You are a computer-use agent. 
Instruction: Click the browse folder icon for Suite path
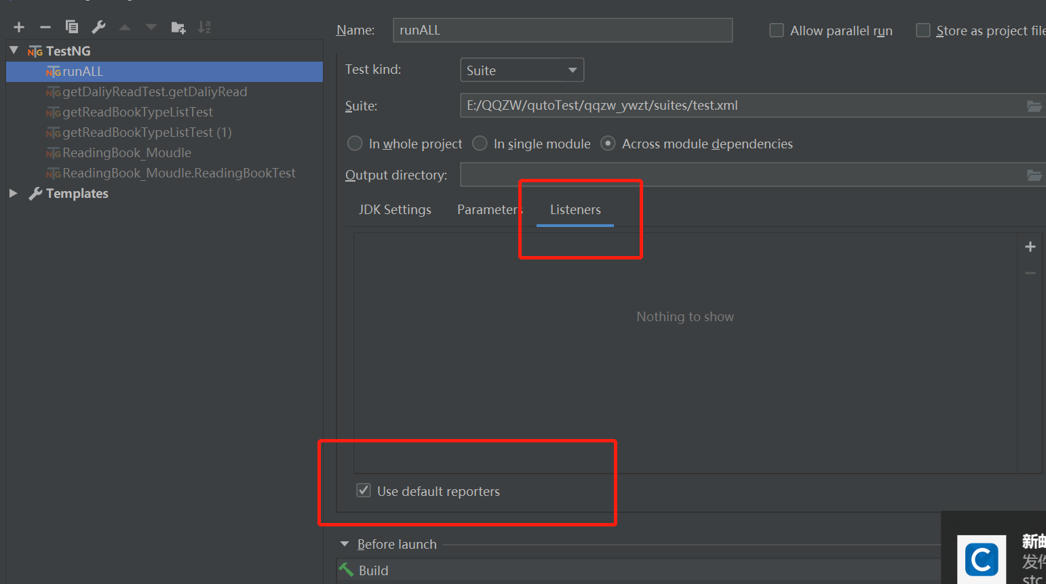coord(1034,106)
